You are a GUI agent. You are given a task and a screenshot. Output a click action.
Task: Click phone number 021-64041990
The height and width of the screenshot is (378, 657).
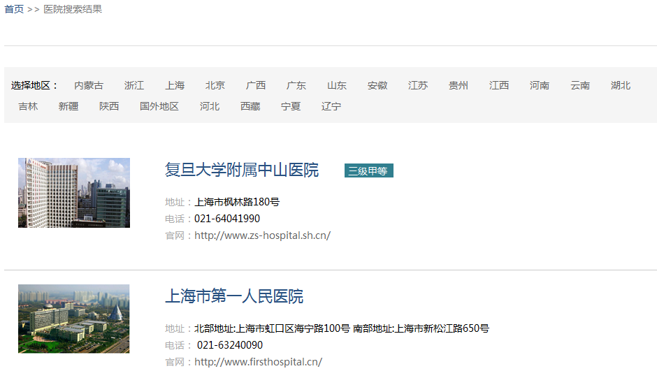pyautogui.click(x=227, y=219)
